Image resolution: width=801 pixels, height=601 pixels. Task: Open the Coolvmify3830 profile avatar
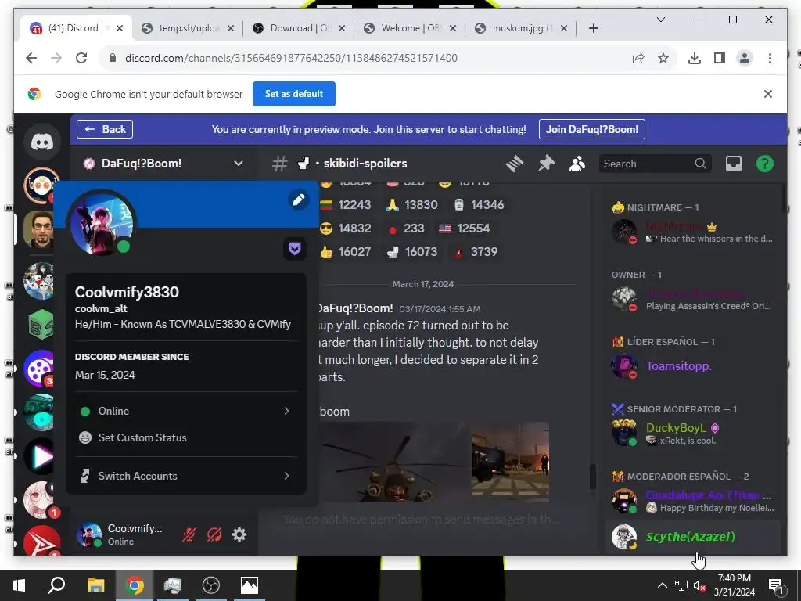tap(102, 222)
